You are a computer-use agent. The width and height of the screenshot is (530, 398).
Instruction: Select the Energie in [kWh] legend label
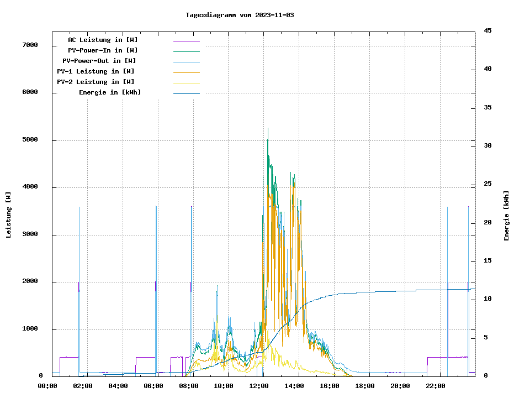[x=110, y=92]
